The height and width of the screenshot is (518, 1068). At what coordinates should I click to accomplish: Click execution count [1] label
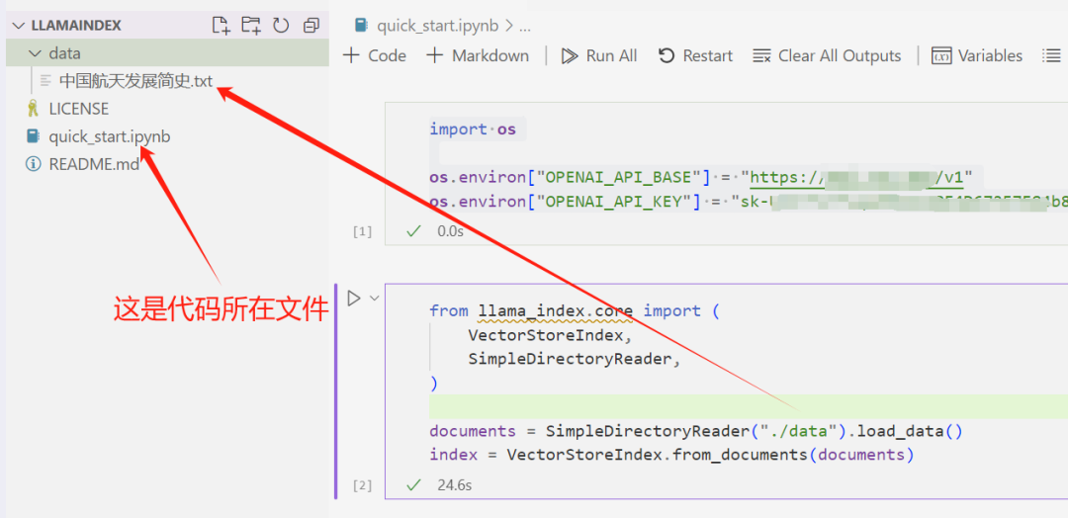pyautogui.click(x=362, y=231)
